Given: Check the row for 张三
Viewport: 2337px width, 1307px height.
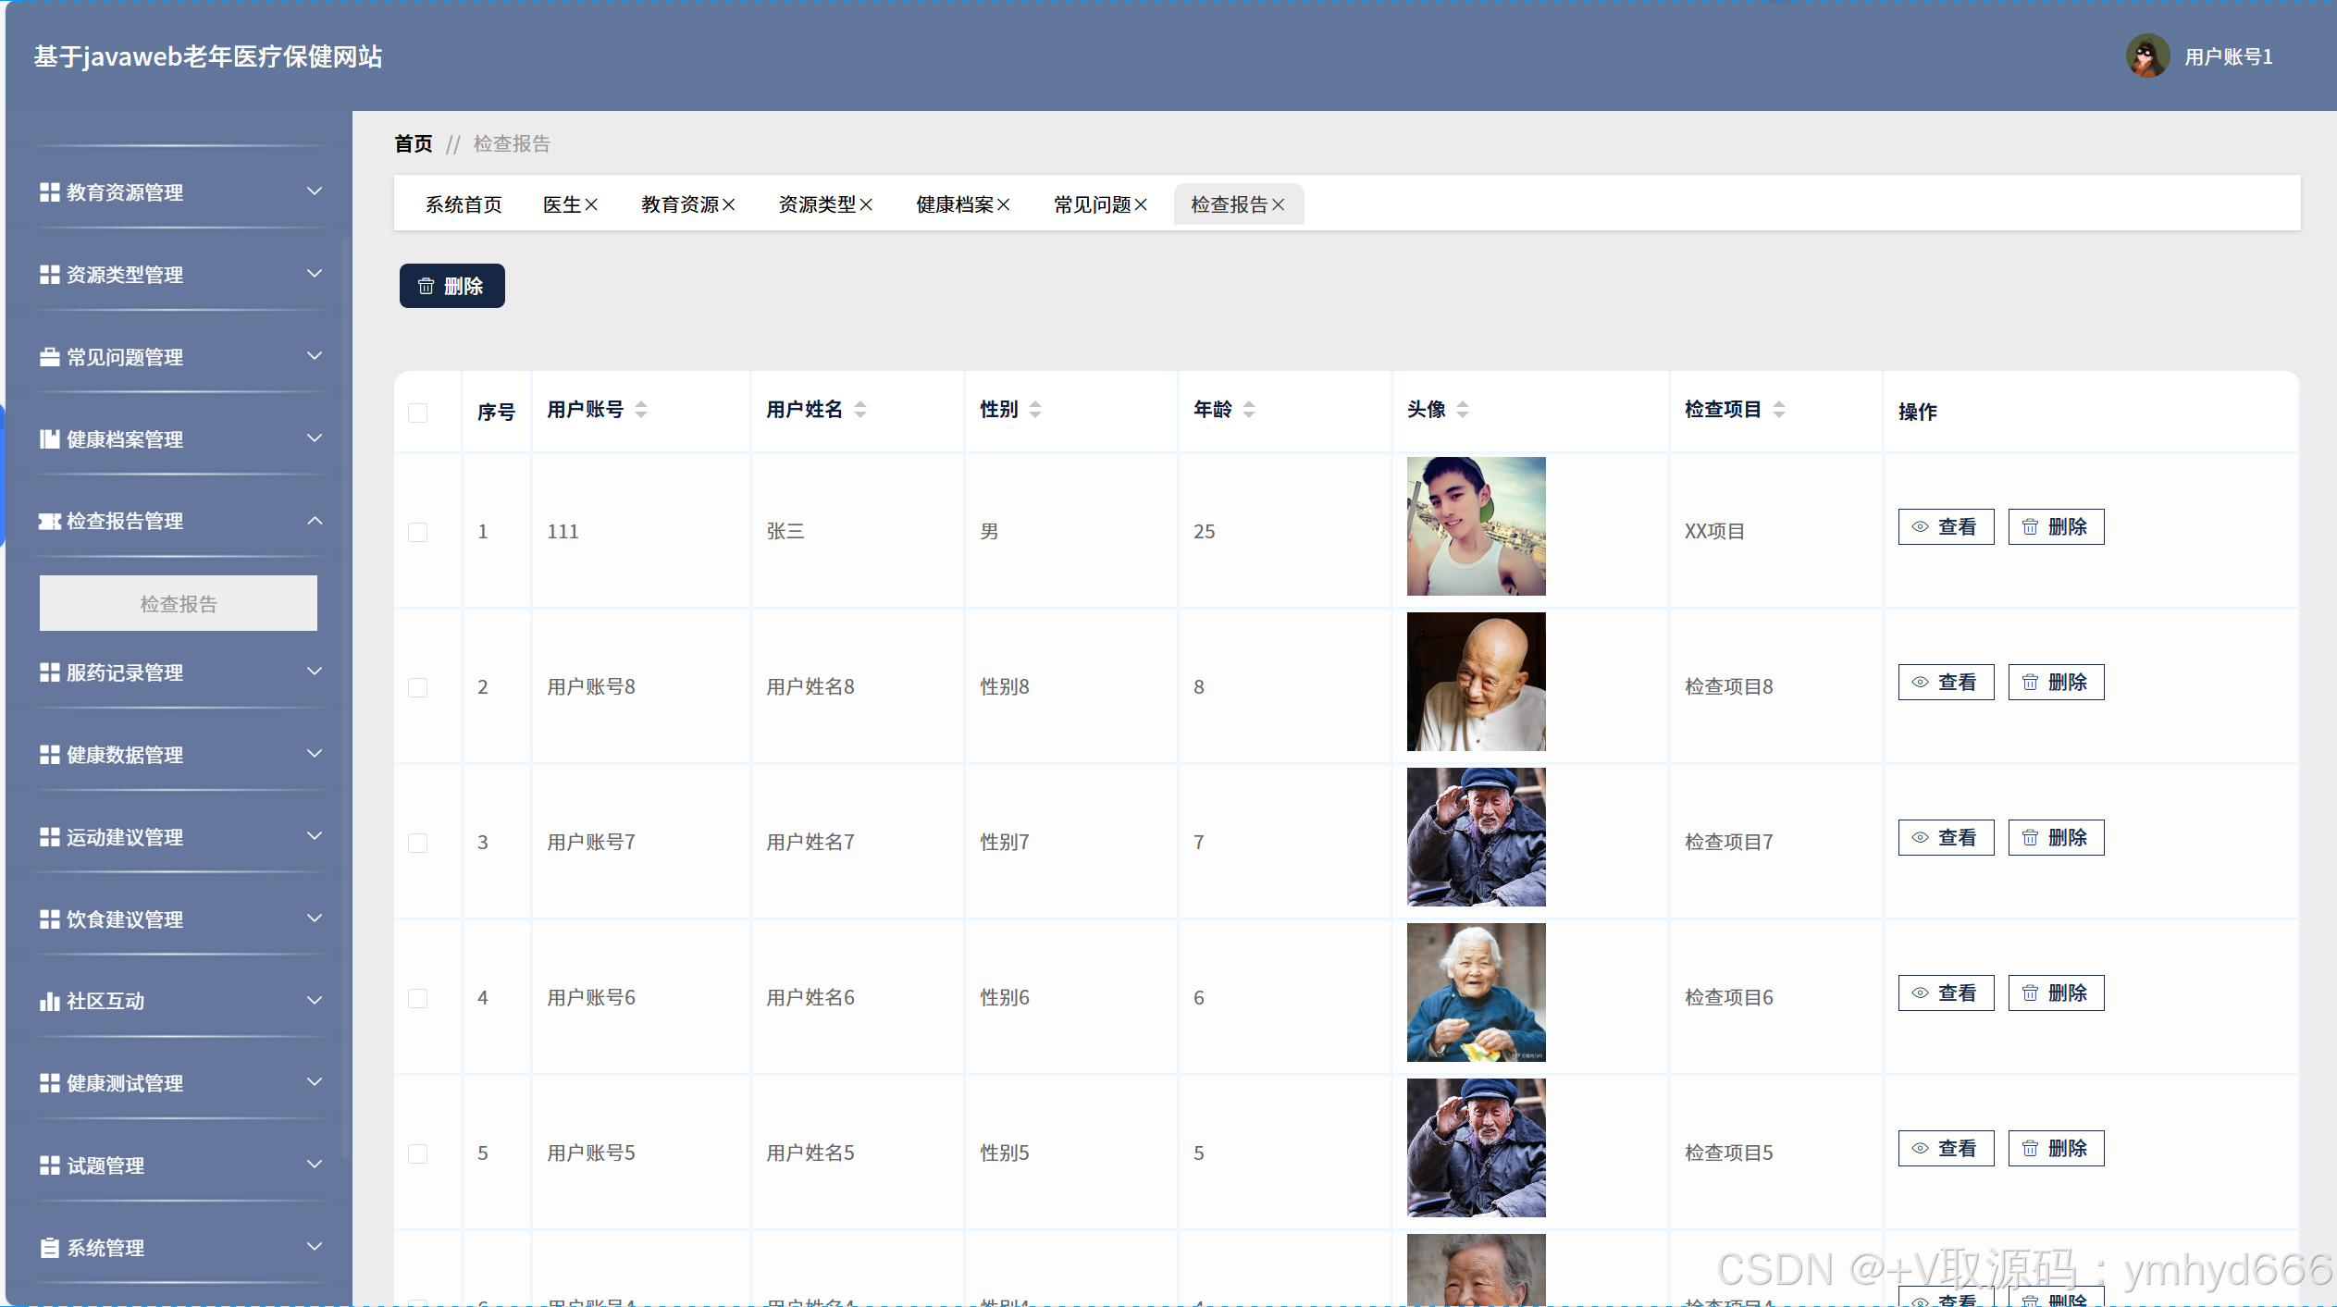Looking at the screenshot, I should [418, 532].
